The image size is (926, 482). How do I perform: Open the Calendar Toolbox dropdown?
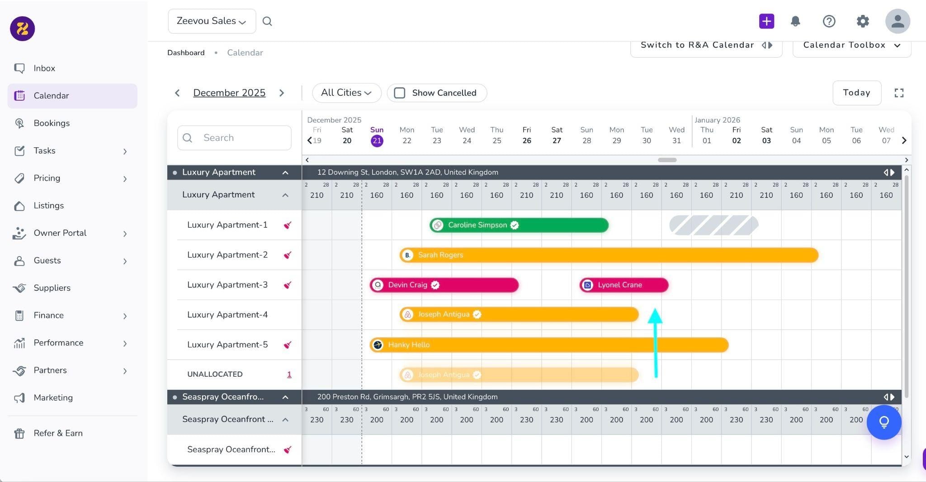852,45
